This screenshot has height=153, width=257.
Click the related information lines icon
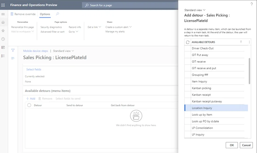point(13,58)
